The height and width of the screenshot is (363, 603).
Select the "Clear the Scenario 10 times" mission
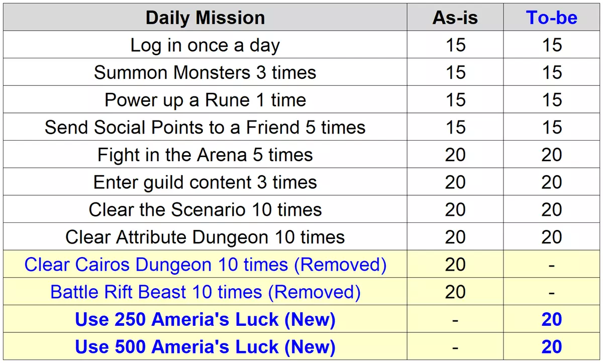[205, 209]
